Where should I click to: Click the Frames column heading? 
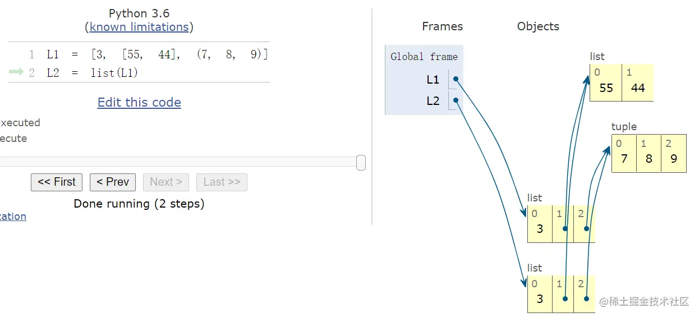(x=442, y=26)
